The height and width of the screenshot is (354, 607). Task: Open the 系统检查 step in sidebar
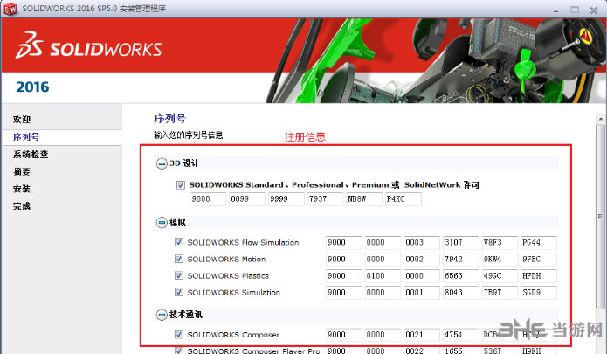point(31,154)
